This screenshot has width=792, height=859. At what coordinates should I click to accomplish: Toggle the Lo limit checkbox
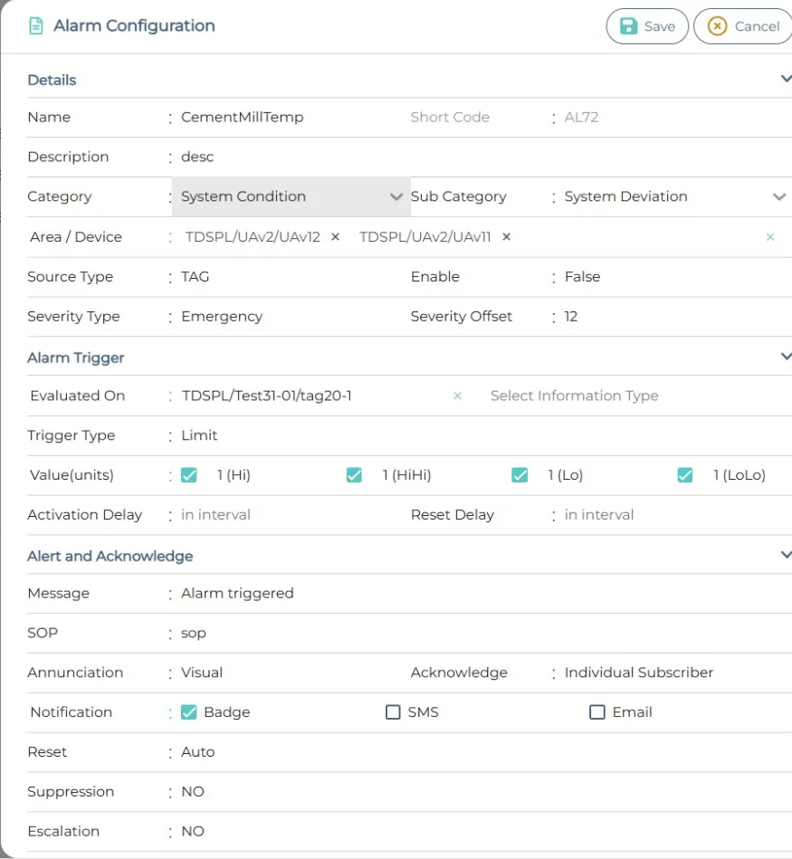click(x=520, y=475)
